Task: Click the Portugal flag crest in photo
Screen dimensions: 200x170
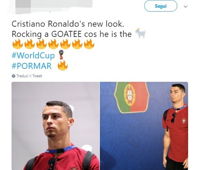Action: coord(132,97)
